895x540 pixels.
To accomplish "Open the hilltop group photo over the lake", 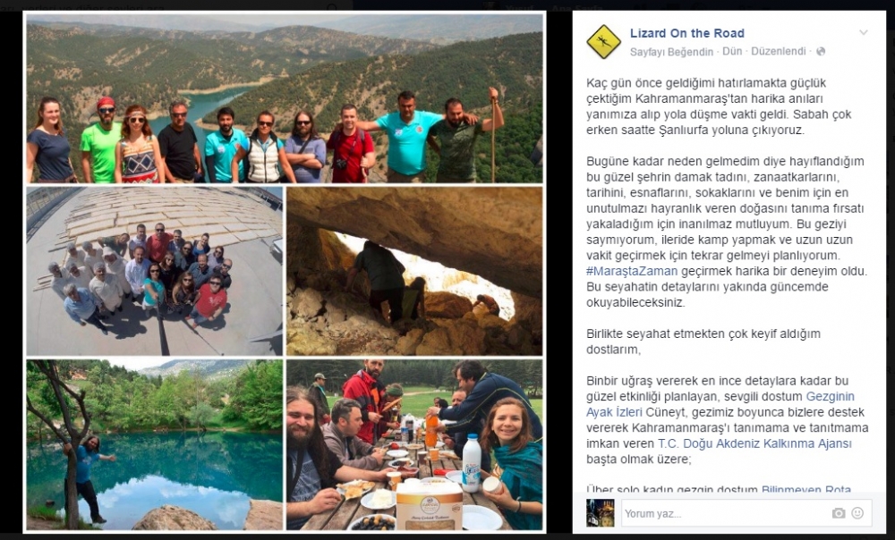I will click(285, 98).
